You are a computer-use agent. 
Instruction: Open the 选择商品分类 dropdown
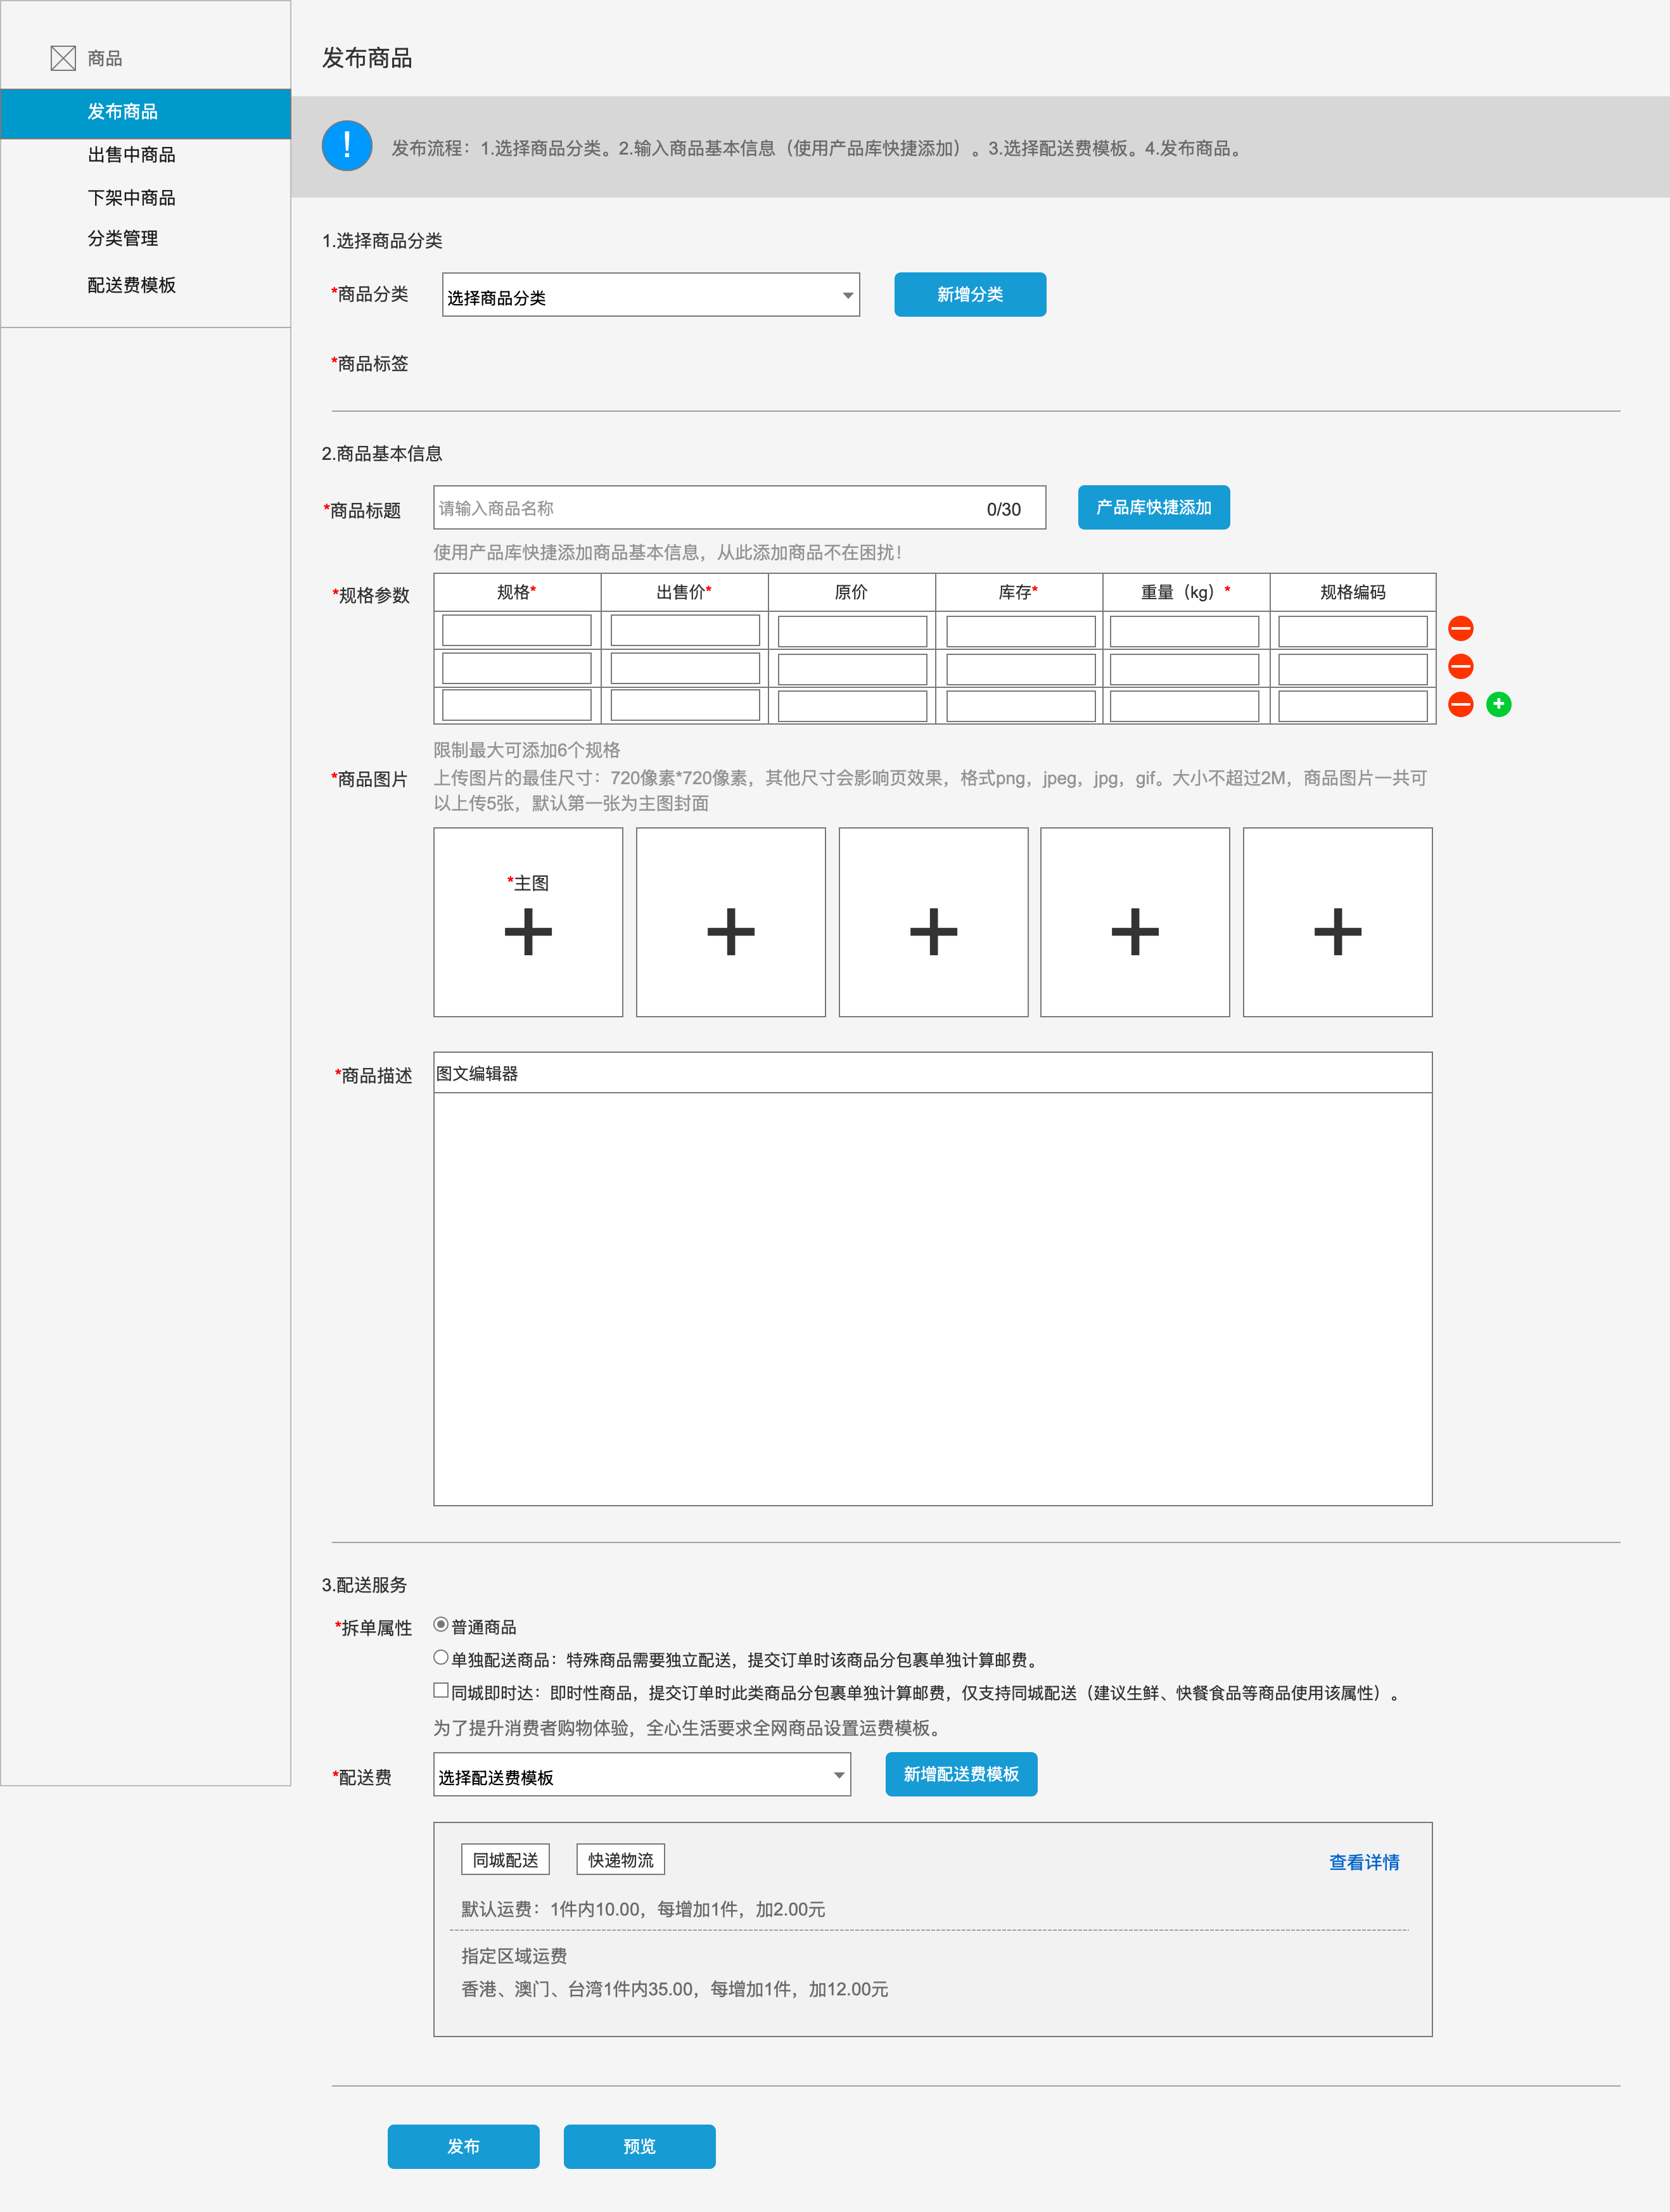(650, 296)
